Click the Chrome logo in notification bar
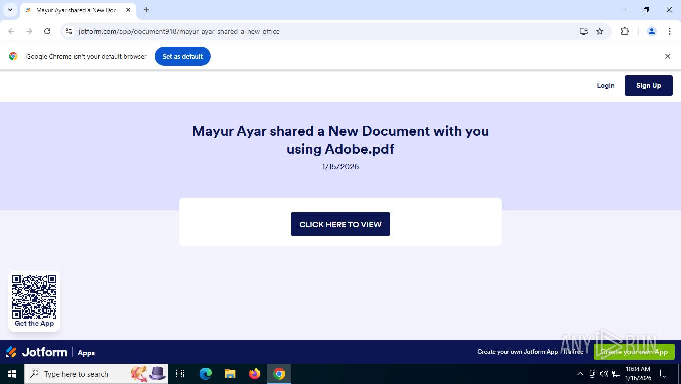This screenshot has height=384, width=681. click(x=13, y=56)
